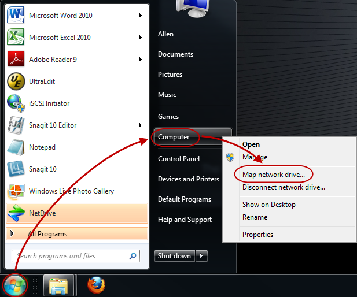357x297 pixels.
Task: Click the Windows Start orb
Action: pyautogui.click(x=15, y=285)
